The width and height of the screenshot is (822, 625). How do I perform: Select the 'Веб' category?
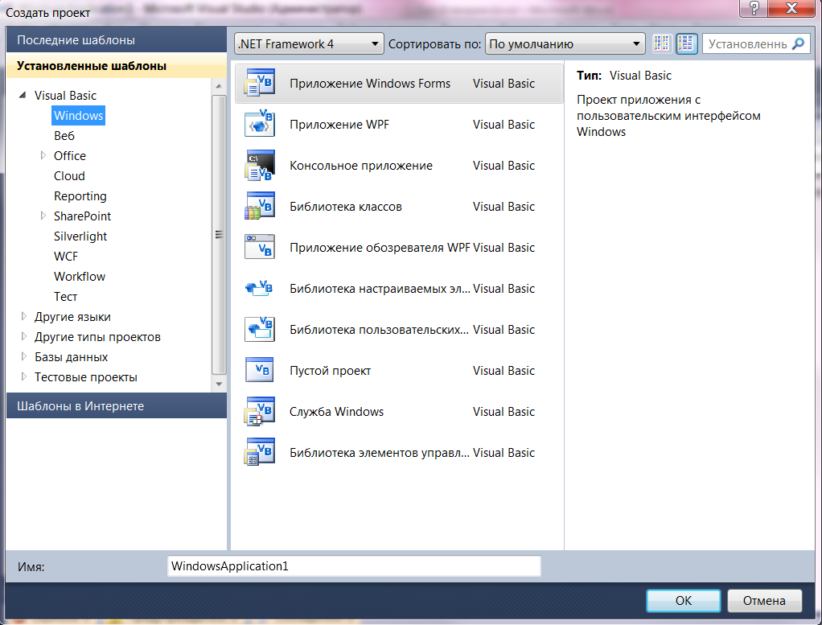(64, 135)
